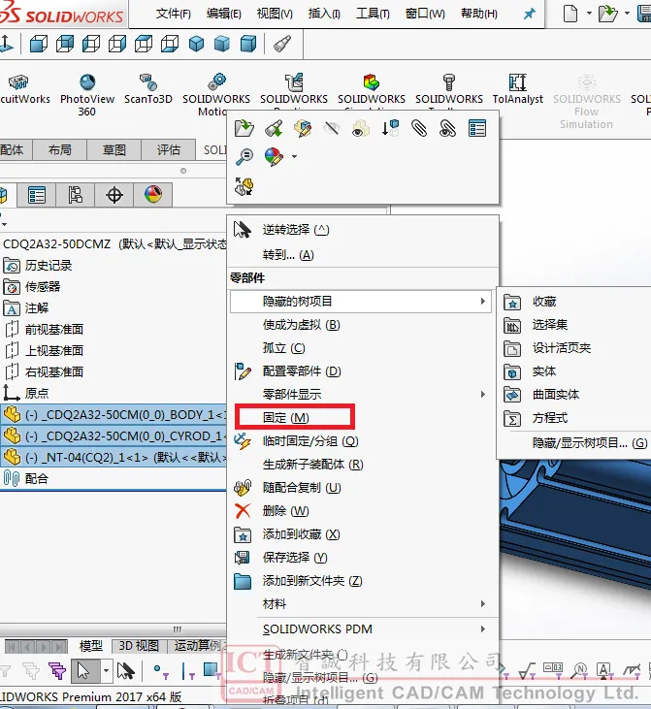Open Component Properties list icon
Screen dimensions: 651x709
(476, 128)
